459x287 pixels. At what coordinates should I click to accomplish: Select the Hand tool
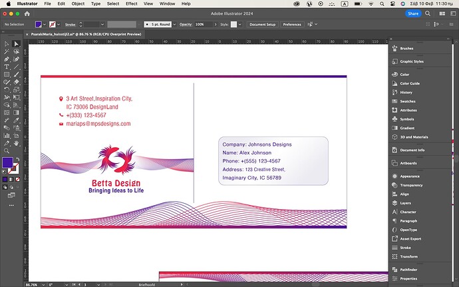(17, 143)
